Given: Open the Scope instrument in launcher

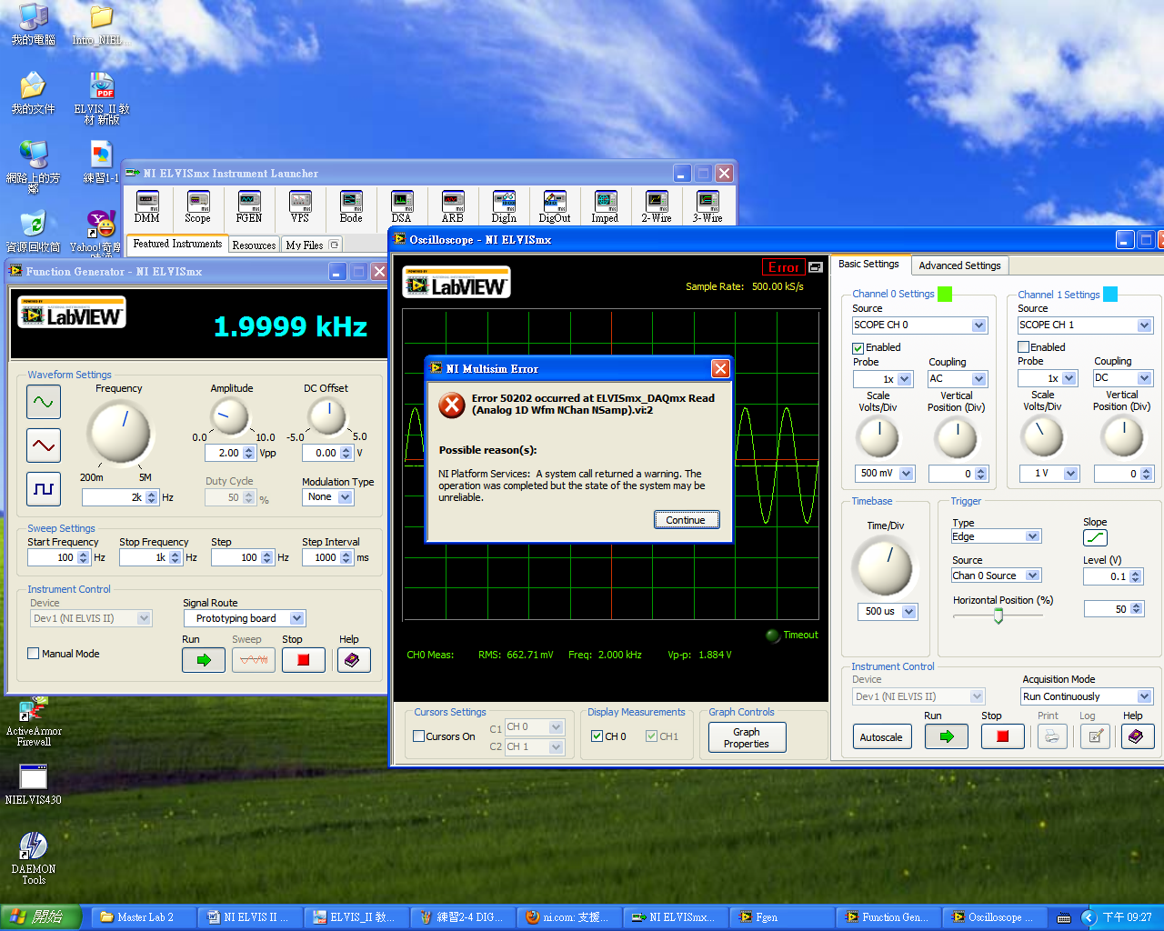Looking at the screenshot, I should 198,207.
